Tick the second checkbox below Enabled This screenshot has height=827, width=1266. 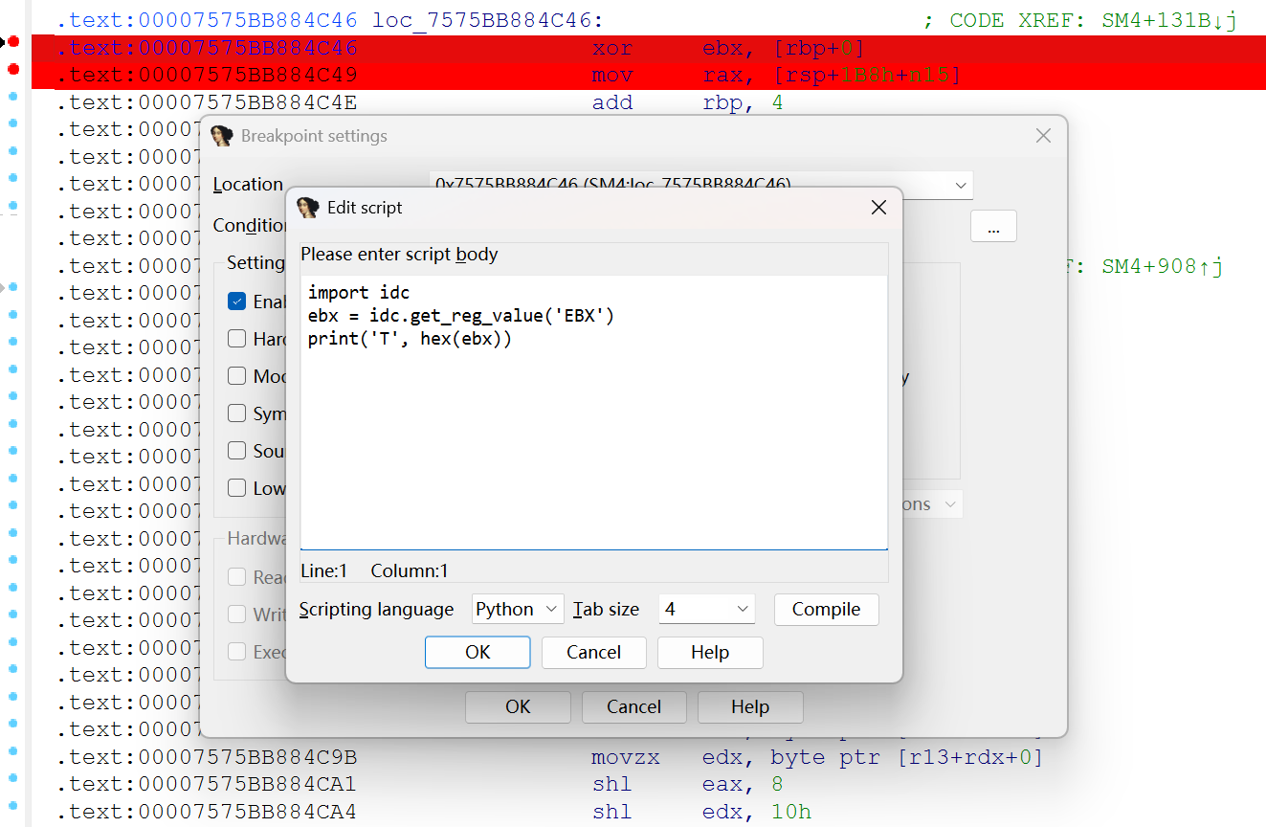pyautogui.click(x=237, y=376)
